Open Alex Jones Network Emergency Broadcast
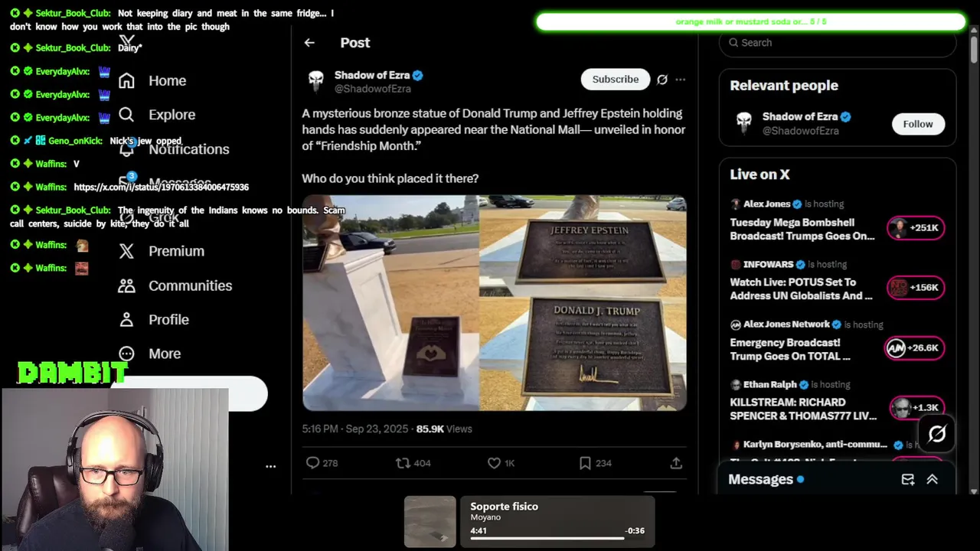The width and height of the screenshot is (980, 551). coord(790,350)
